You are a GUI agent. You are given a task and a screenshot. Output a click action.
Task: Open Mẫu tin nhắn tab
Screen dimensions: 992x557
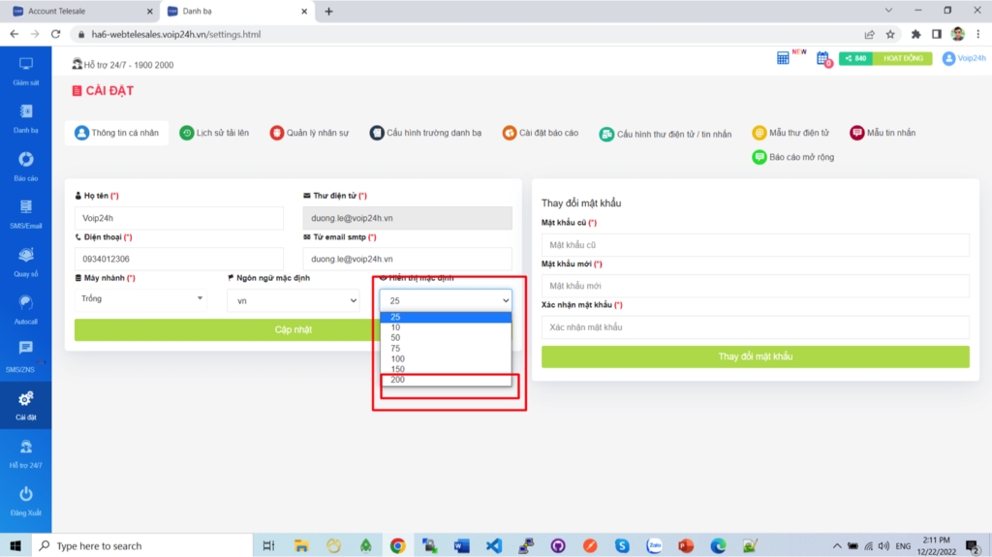(x=882, y=133)
